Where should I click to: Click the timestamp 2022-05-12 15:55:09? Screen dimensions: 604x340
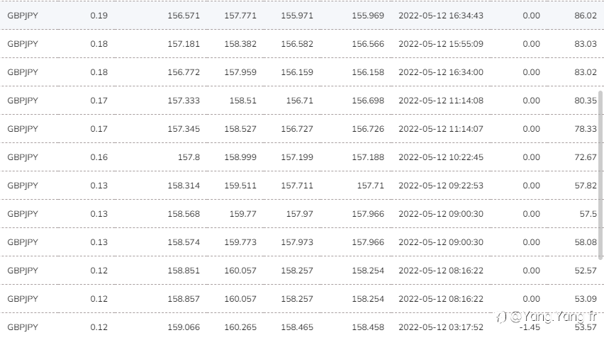[441, 44]
